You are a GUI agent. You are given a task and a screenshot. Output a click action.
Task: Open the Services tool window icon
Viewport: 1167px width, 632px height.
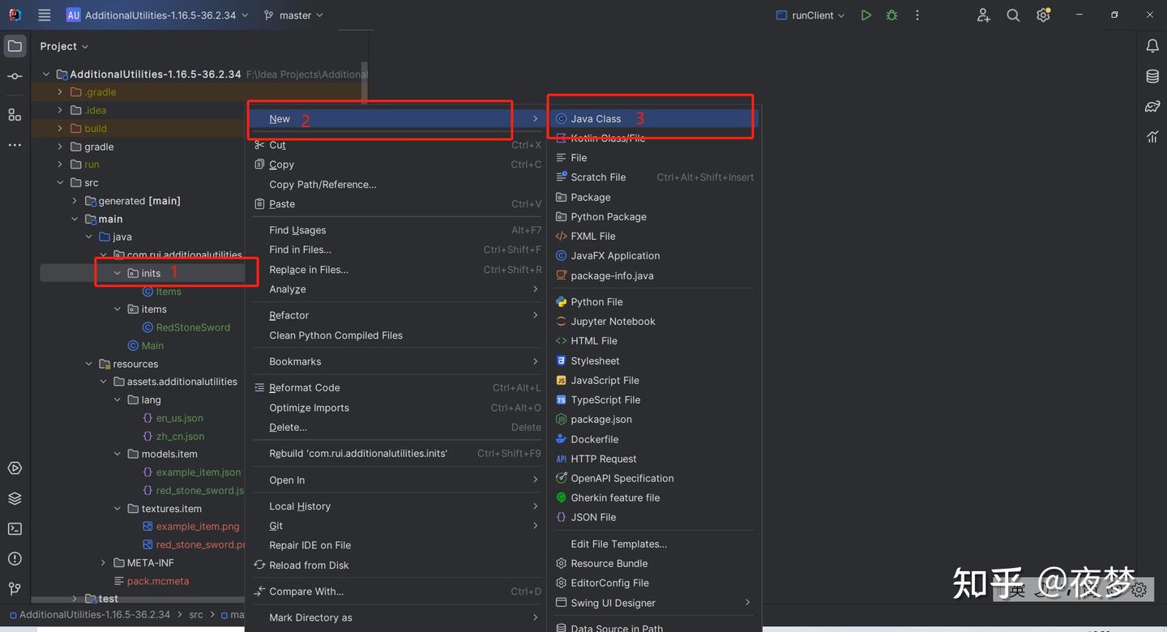coord(15,468)
